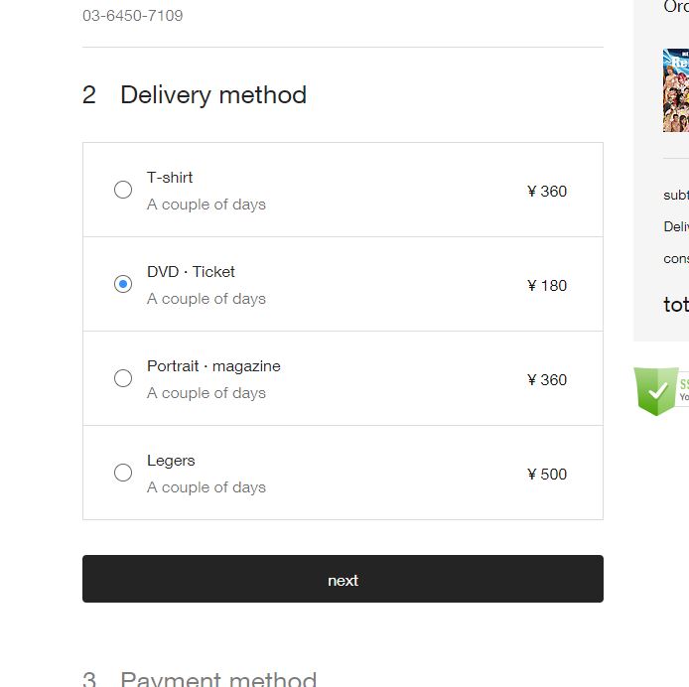Screen dimensions: 689x687
Task: Choose the Portrait · magazine radio button
Action: pos(123,378)
